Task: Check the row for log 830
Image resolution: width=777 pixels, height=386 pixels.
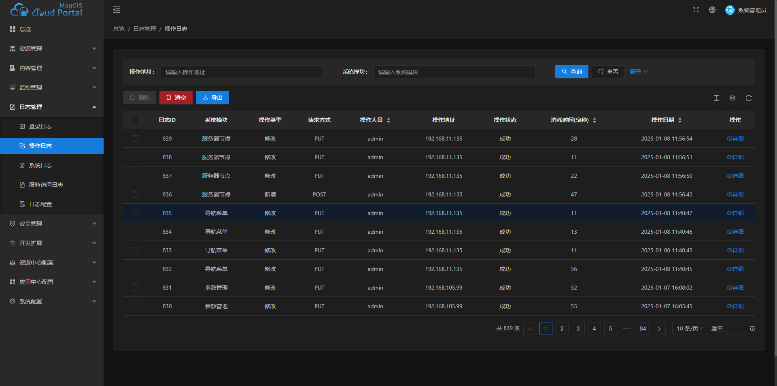Action: 135,306
